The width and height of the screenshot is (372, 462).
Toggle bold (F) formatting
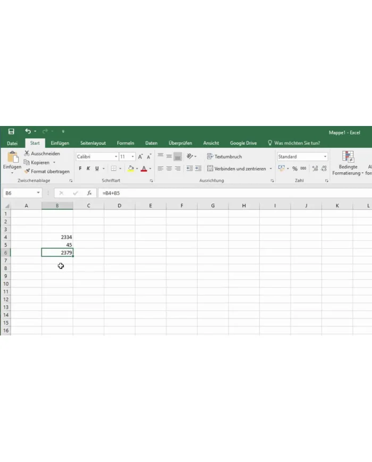click(x=80, y=169)
